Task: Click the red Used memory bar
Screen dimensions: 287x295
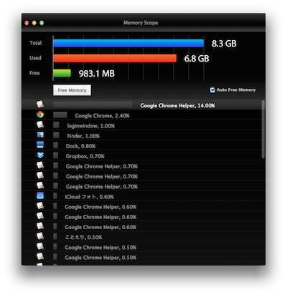Action: click(x=115, y=58)
